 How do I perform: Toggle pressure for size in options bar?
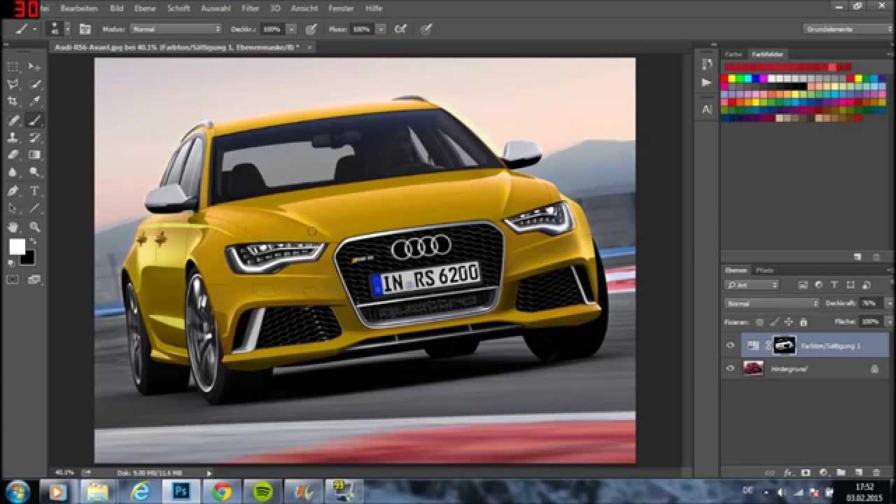tap(426, 29)
